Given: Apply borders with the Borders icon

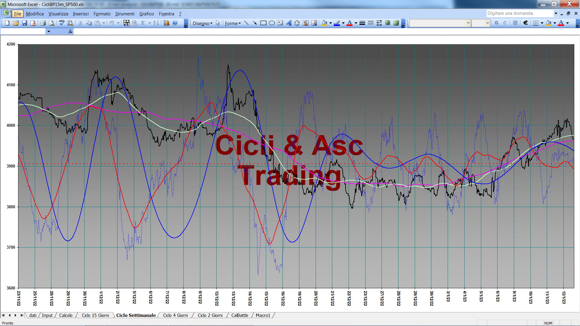Looking at the screenshot, I should [x=536, y=23].
